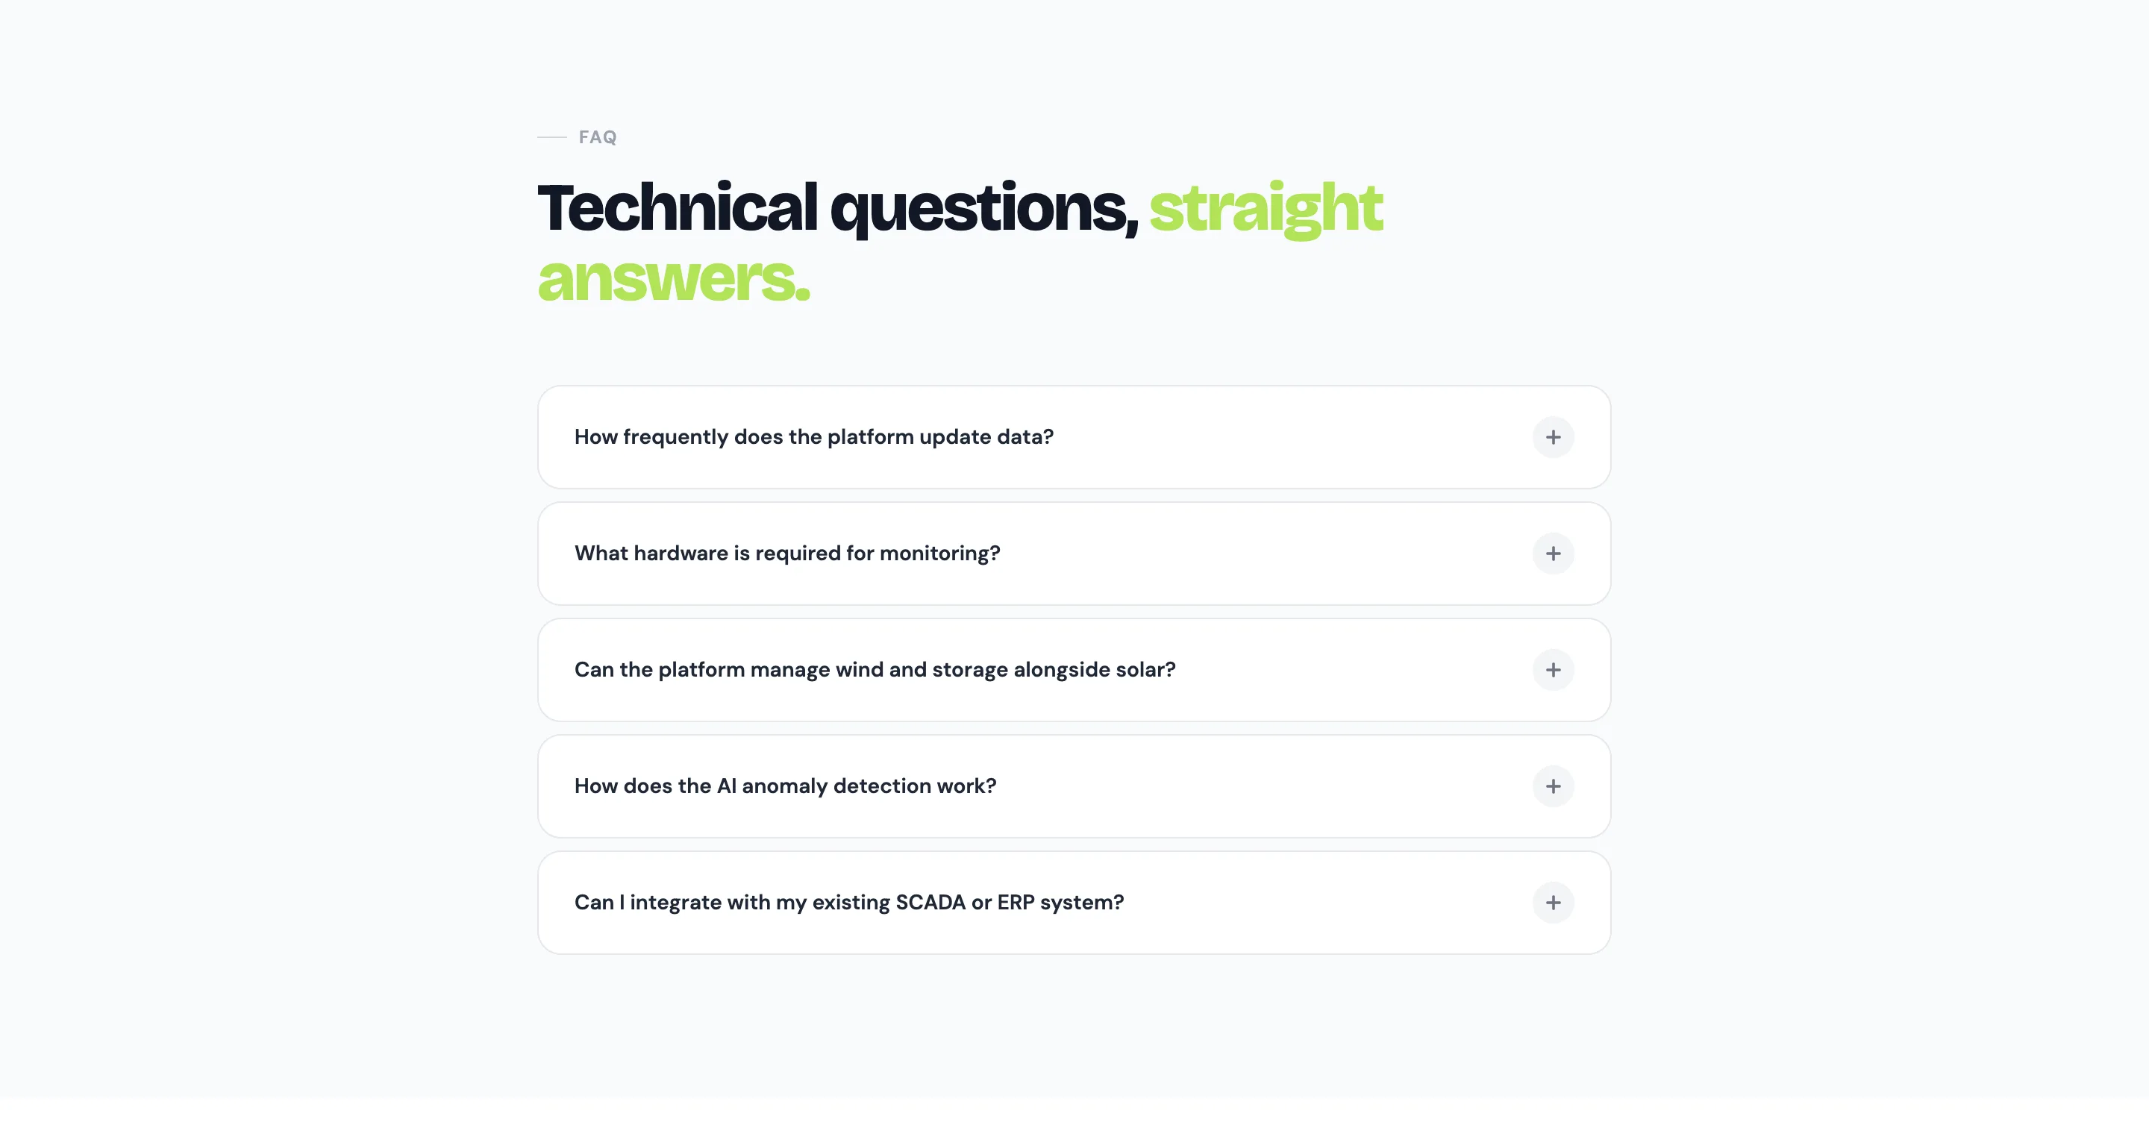Viewport: 2149px width, 1122px height.
Task: Expand "How frequently does the platform update data?"
Action: pos(813,437)
